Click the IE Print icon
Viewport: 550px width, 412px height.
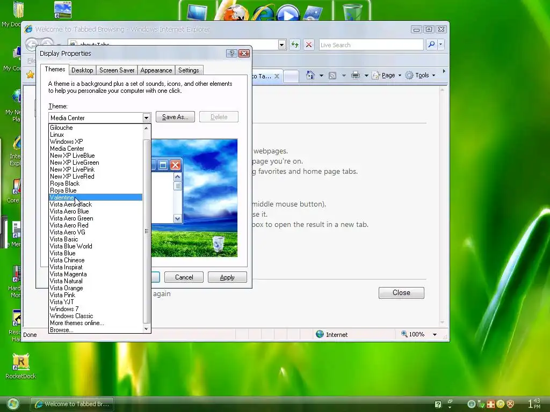(x=356, y=75)
